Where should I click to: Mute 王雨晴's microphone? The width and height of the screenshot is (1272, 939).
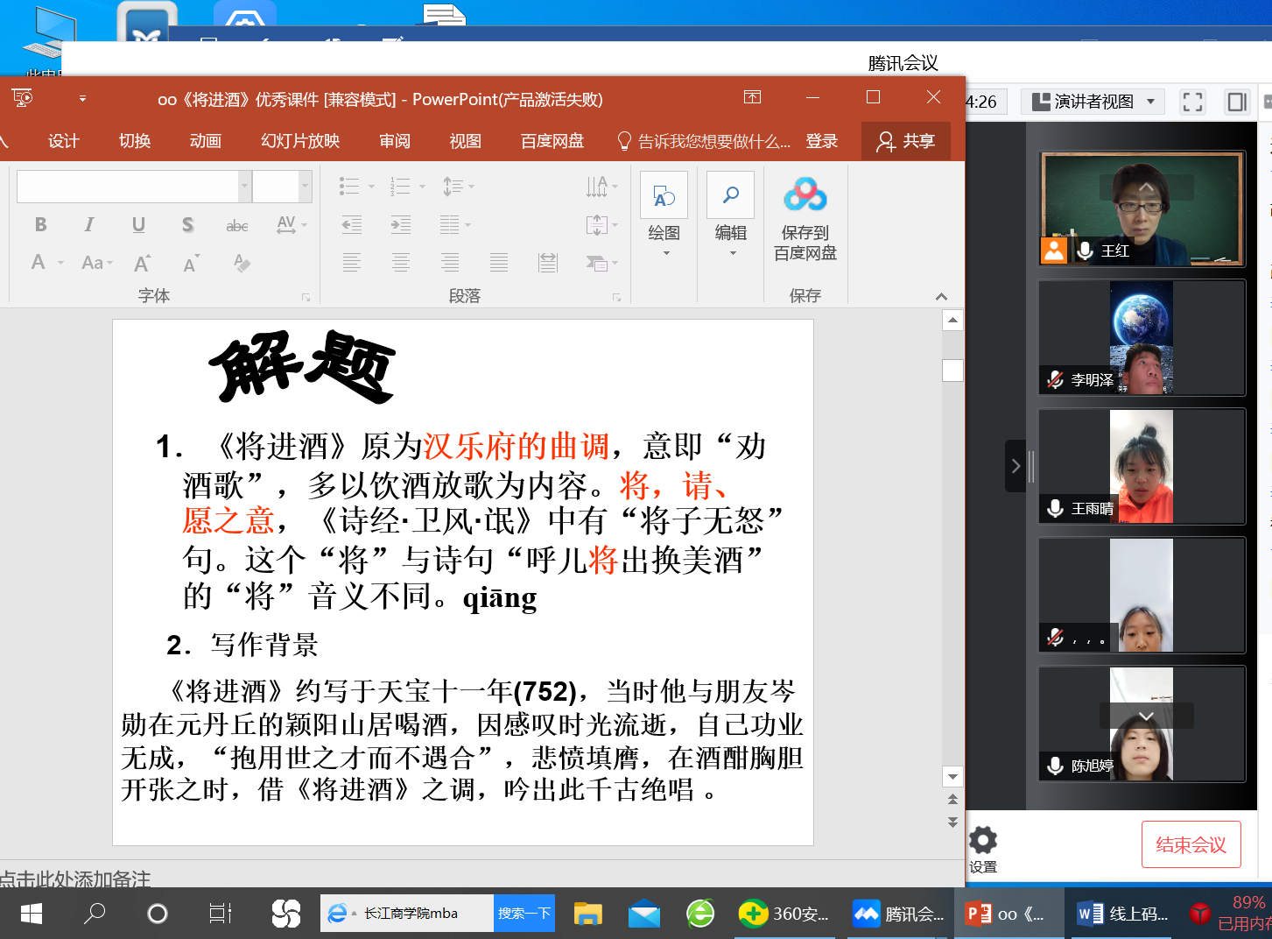tap(1054, 508)
